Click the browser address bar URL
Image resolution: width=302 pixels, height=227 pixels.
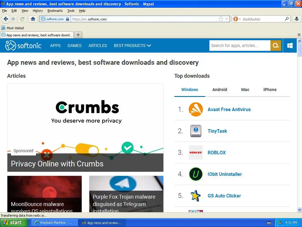145,19
